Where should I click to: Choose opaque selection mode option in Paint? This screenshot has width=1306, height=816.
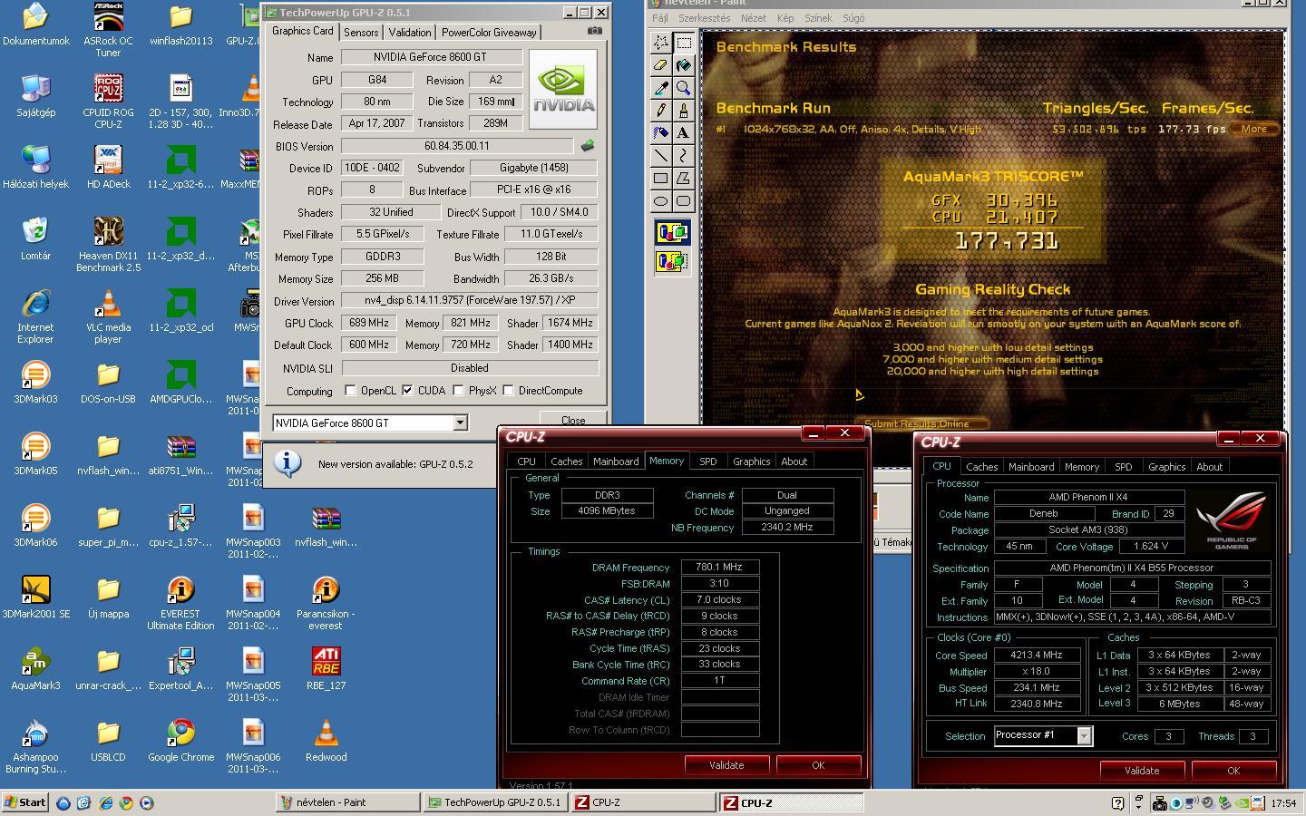[x=672, y=233]
